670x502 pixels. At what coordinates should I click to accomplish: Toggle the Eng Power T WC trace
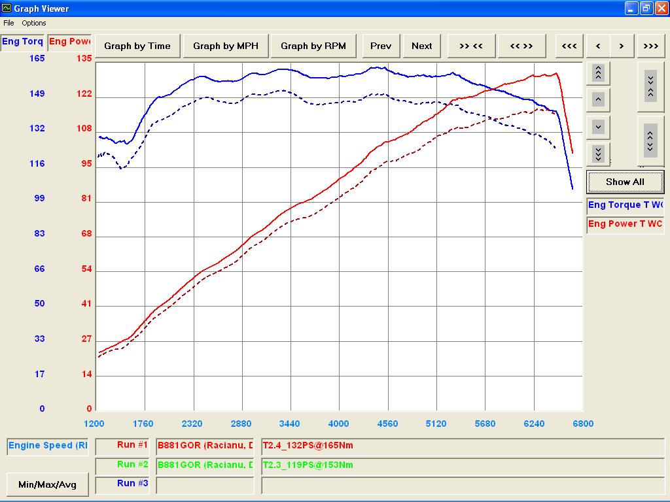625,225
